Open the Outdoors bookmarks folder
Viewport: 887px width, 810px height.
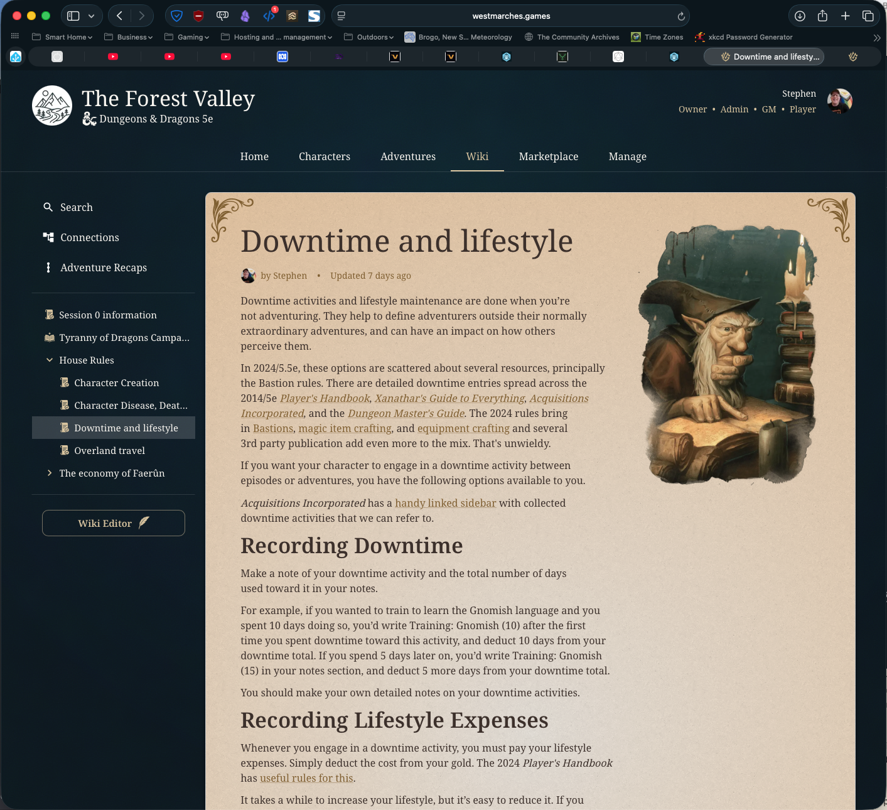368,37
